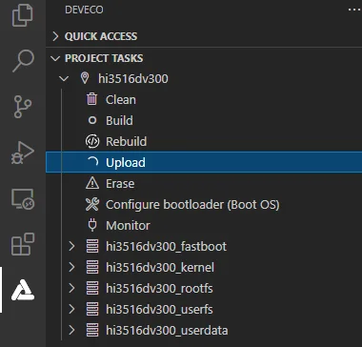Click the plug icon beside Monitor

click(x=92, y=225)
